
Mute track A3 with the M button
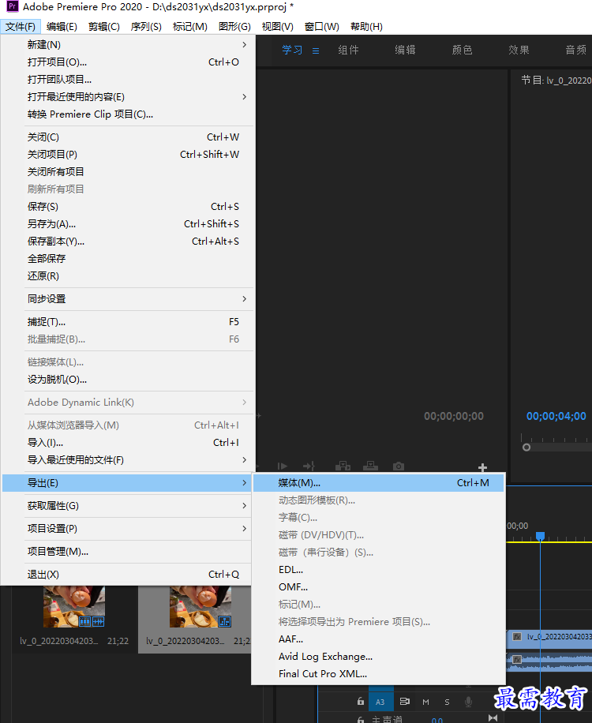point(425,702)
